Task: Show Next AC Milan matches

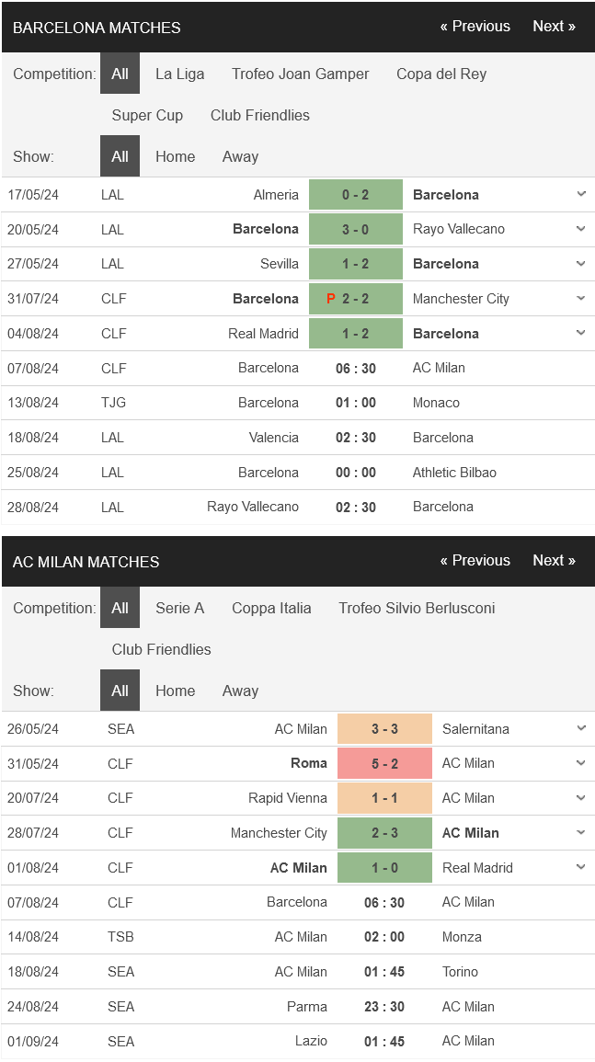Action: 554,561
